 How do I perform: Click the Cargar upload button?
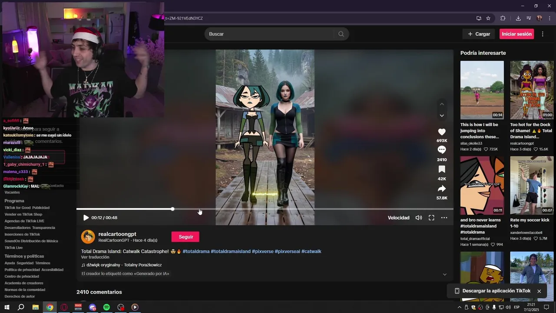point(479,34)
